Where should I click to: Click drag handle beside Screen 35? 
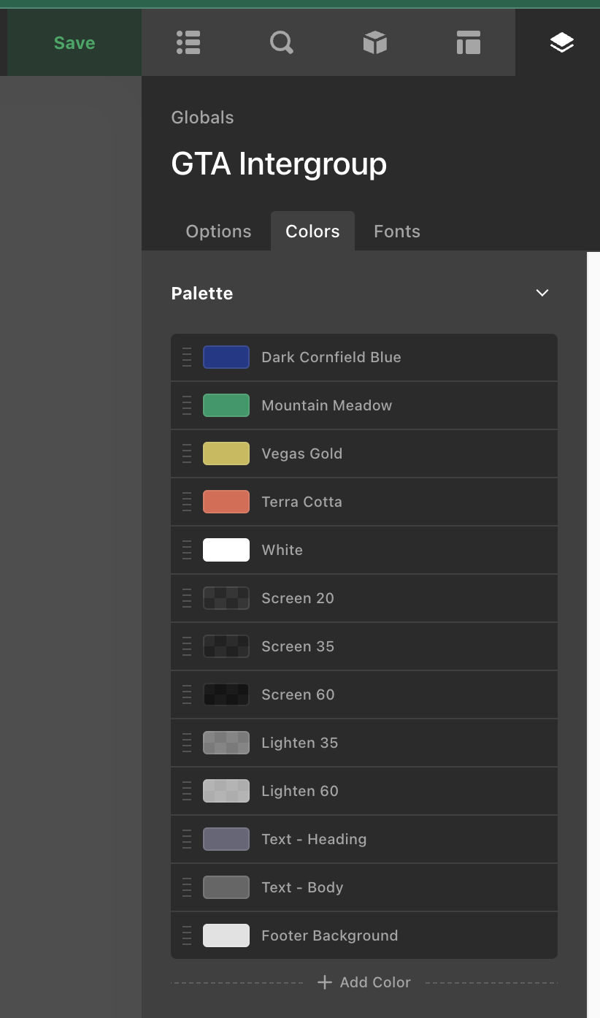pyautogui.click(x=187, y=646)
